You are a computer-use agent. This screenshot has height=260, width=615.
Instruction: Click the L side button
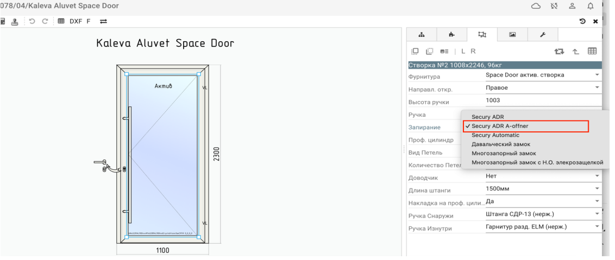463,51
